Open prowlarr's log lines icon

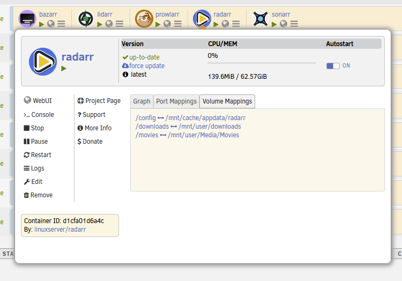click(x=177, y=24)
